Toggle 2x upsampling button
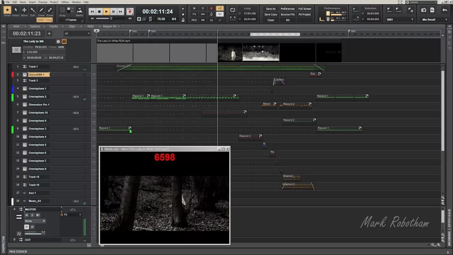Image resolution: width=453 pixels, height=255 pixels. click(211, 20)
